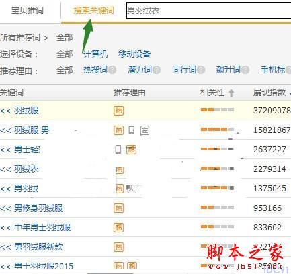Filter by 同行词
The height and width of the screenshot is (274, 291).
click(184, 70)
